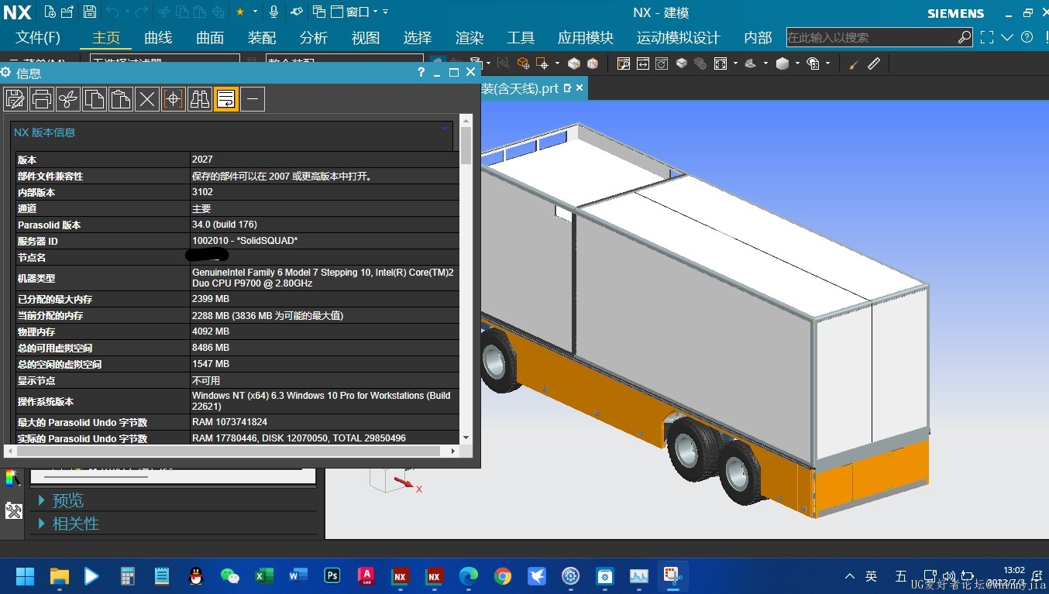Image resolution: width=1049 pixels, height=594 pixels.
Task: Save the part with the floppy disk icon
Action: (90, 12)
